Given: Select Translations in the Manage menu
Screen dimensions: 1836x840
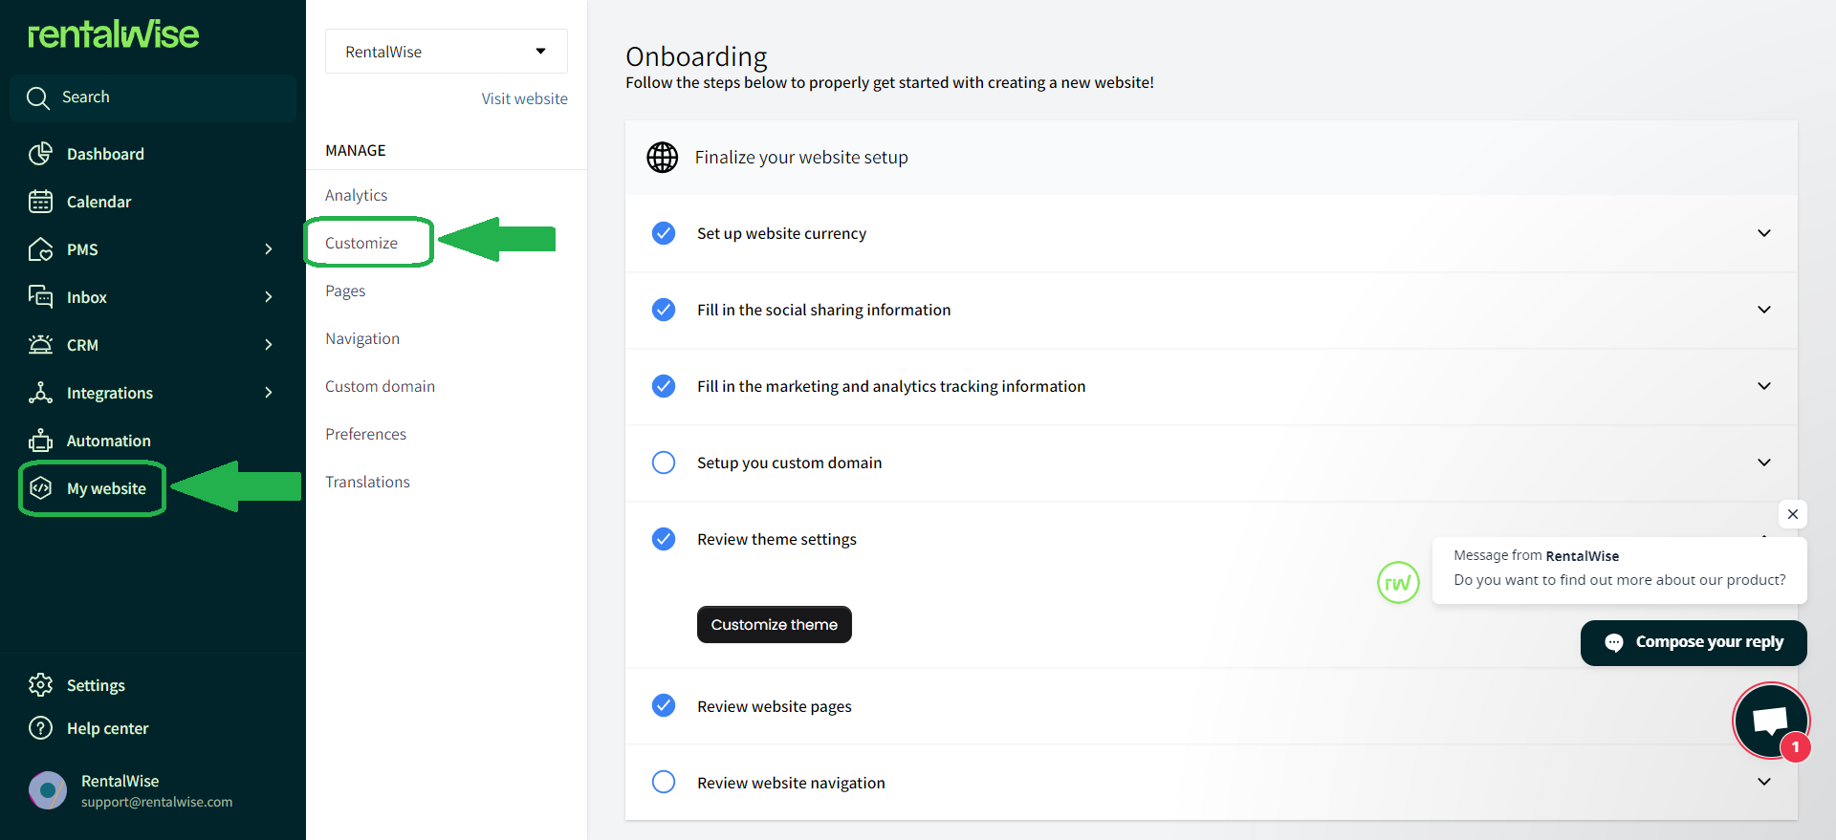Looking at the screenshot, I should click(x=367, y=482).
